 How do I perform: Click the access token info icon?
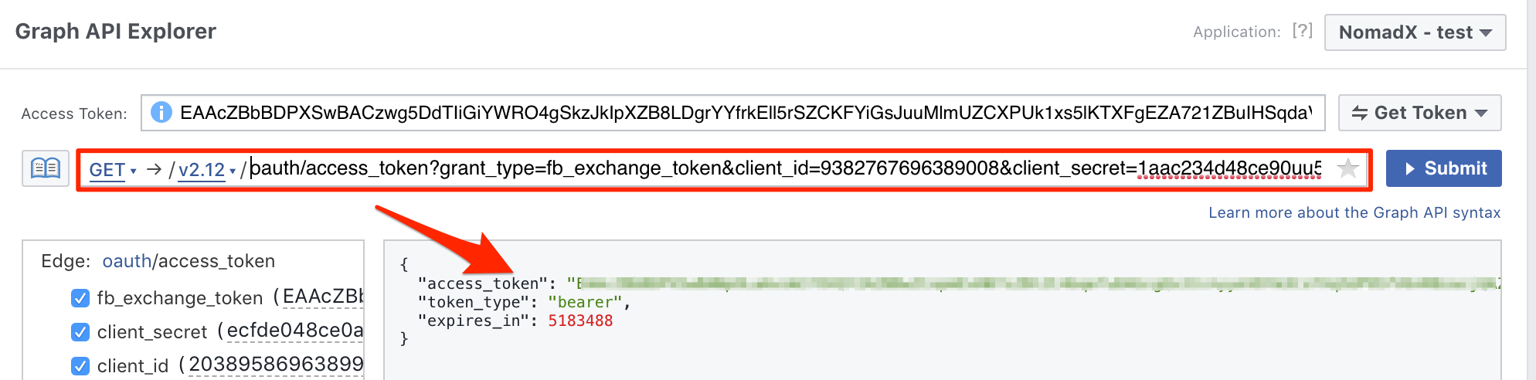161,113
